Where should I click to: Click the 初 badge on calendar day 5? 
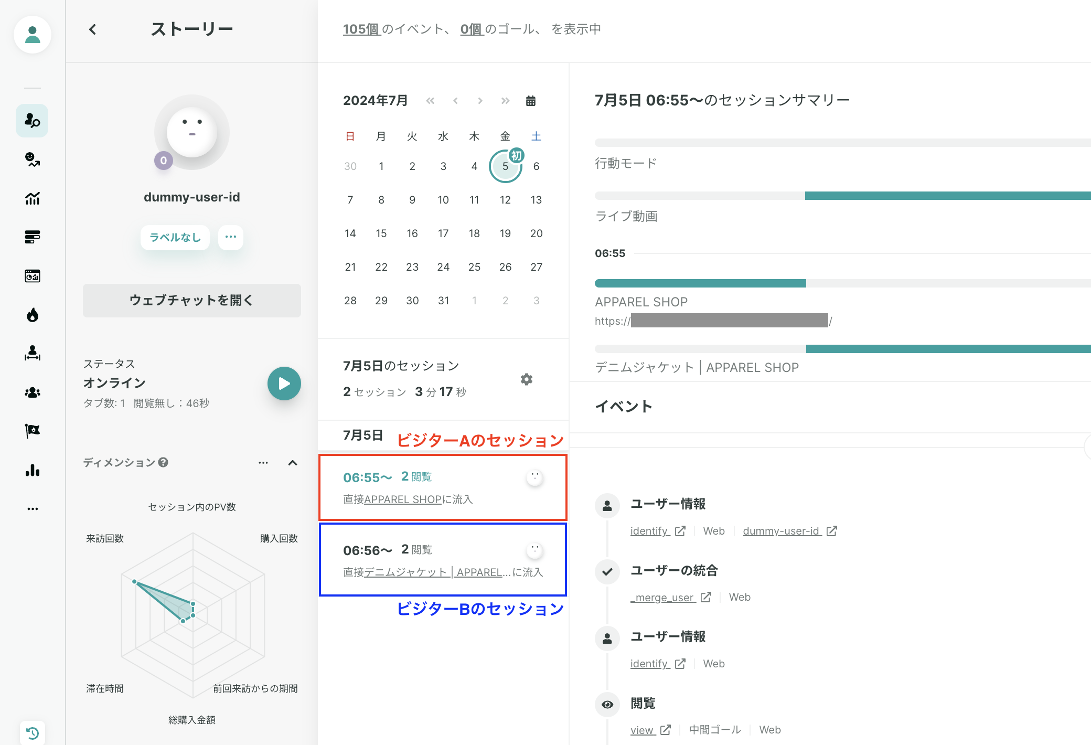(517, 155)
